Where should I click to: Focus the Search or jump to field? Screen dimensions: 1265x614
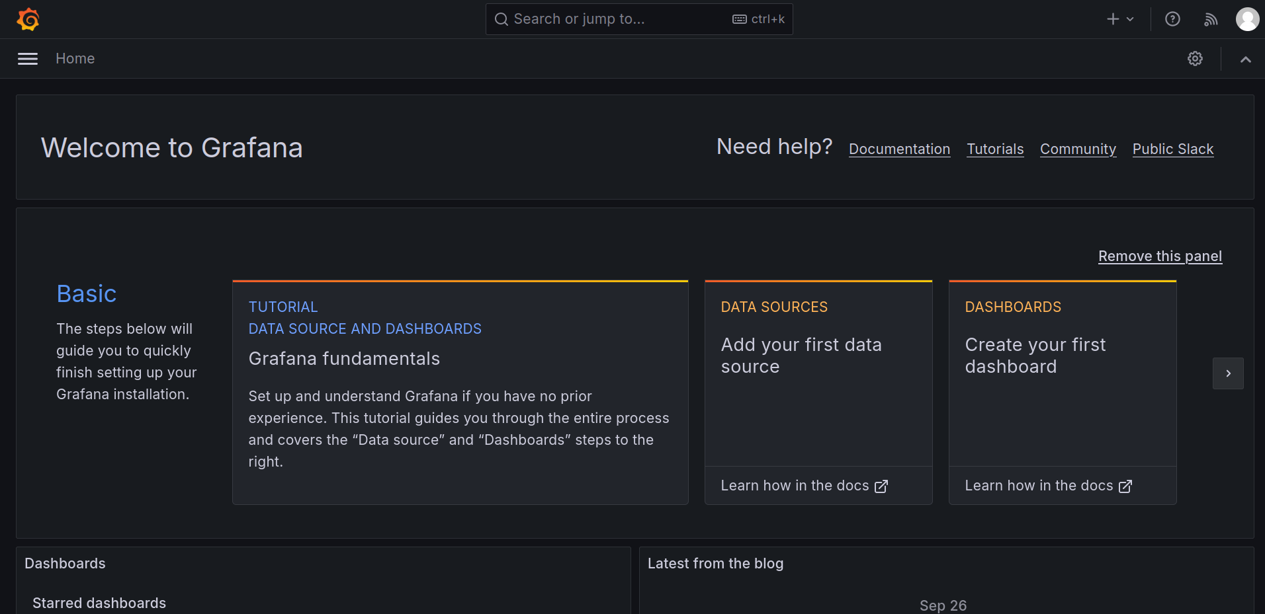(615, 19)
